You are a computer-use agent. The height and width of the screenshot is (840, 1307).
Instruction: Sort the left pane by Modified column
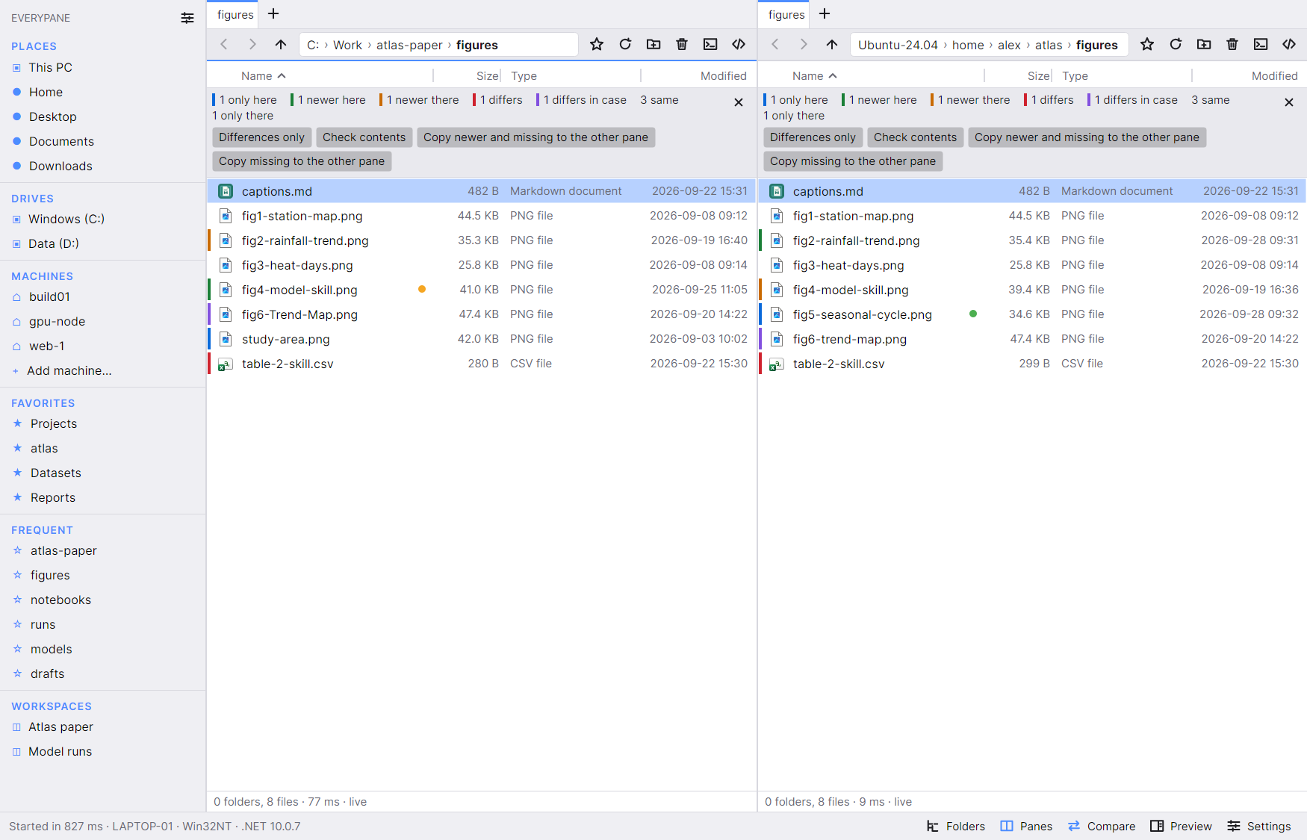click(x=723, y=76)
